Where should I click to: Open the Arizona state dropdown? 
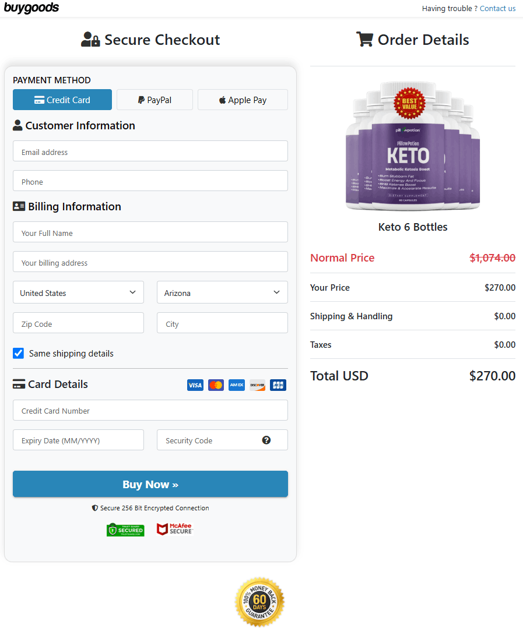[222, 292]
